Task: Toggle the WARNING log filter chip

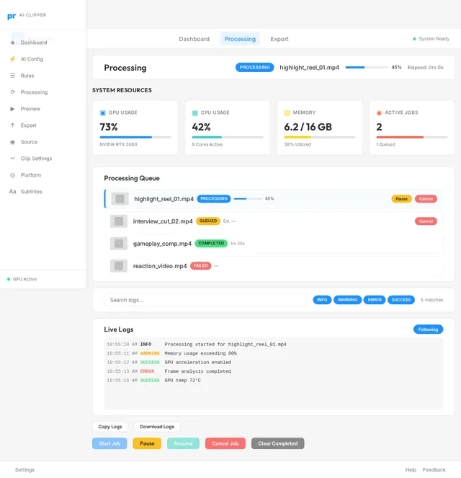Action: [x=347, y=300]
